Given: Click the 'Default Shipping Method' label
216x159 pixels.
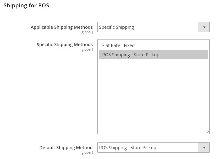Looking at the screenshot, I should pyautogui.click(x=66, y=148).
